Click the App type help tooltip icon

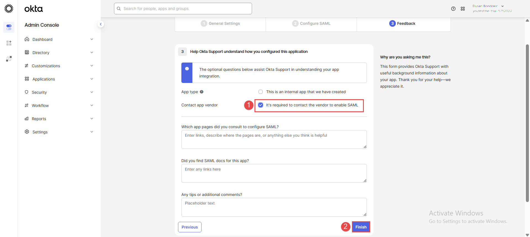[202, 92]
